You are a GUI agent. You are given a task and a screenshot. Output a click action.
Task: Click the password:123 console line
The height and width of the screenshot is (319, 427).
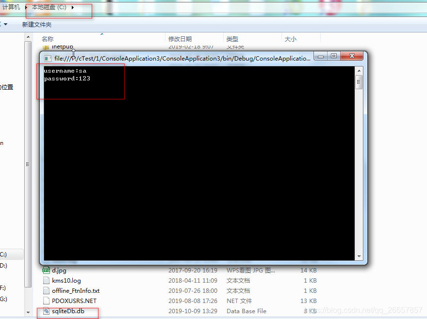(x=67, y=79)
